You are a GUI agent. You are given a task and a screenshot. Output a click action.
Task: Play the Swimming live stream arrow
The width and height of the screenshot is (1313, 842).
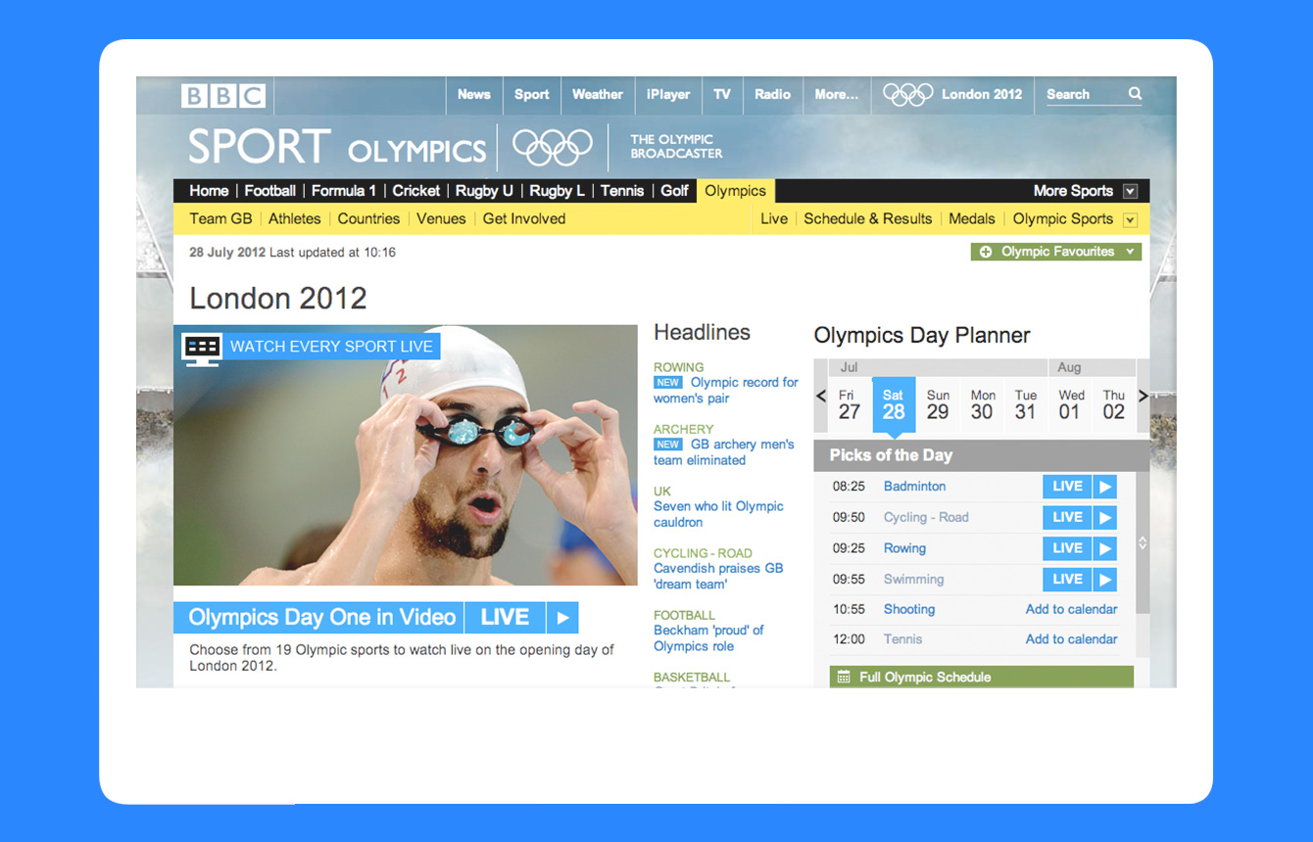click(1105, 579)
